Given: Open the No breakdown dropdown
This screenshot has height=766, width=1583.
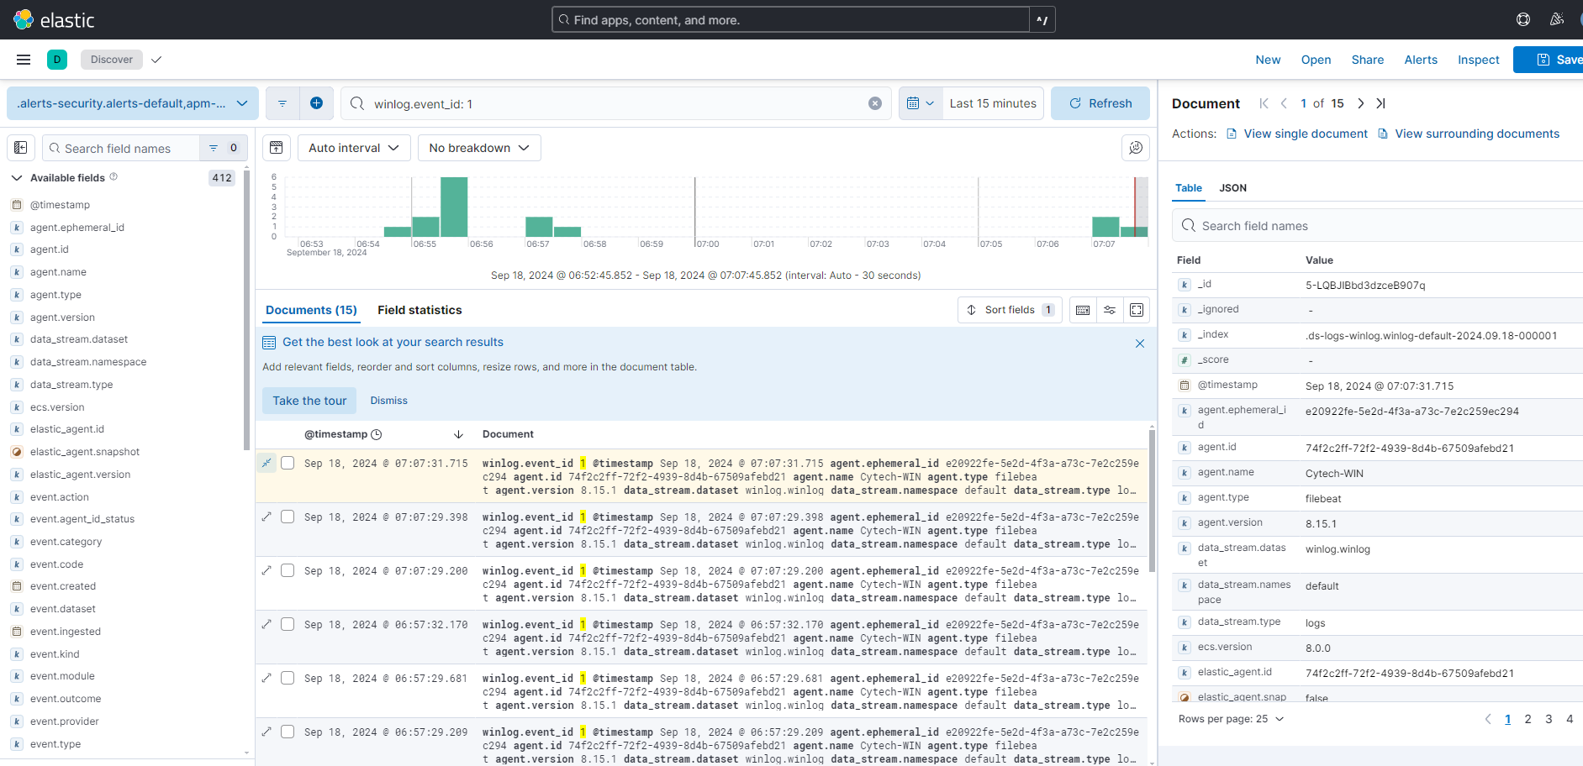Looking at the screenshot, I should coord(479,148).
